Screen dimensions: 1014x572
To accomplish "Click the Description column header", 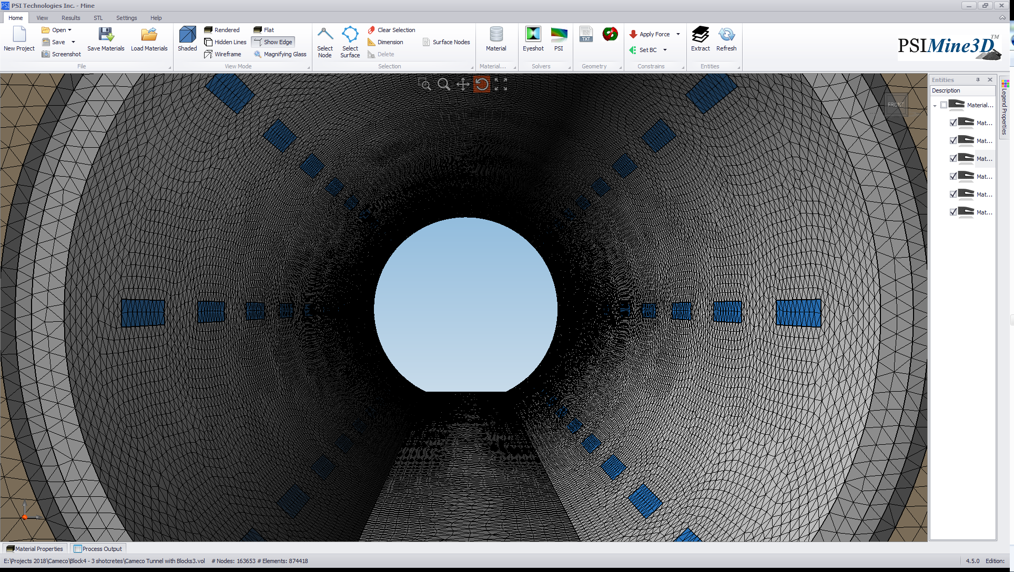I will [x=962, y=90].
